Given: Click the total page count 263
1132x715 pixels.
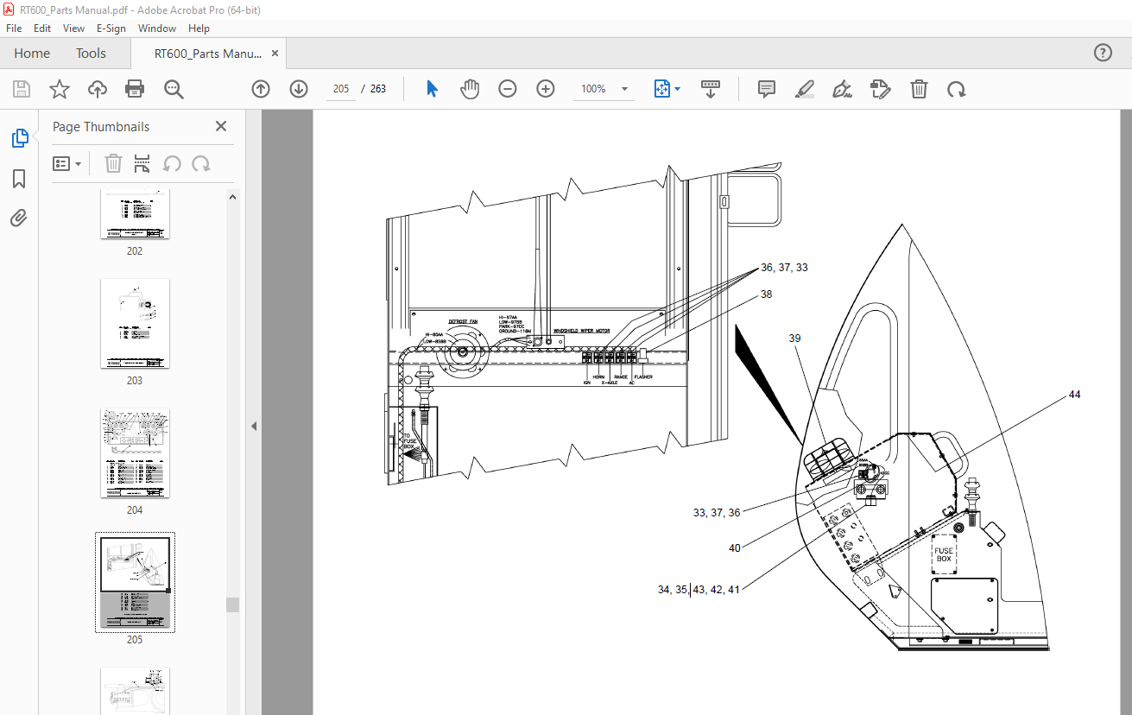Looking at the screenshot, I should point(378,89).
